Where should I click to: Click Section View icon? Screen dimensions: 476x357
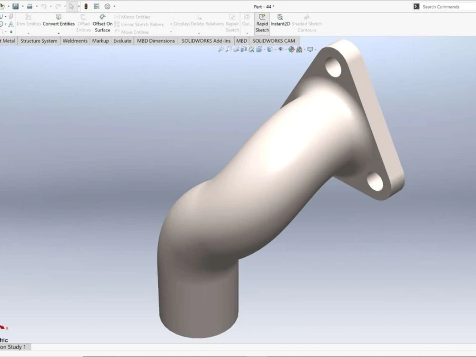coord(243,49)
